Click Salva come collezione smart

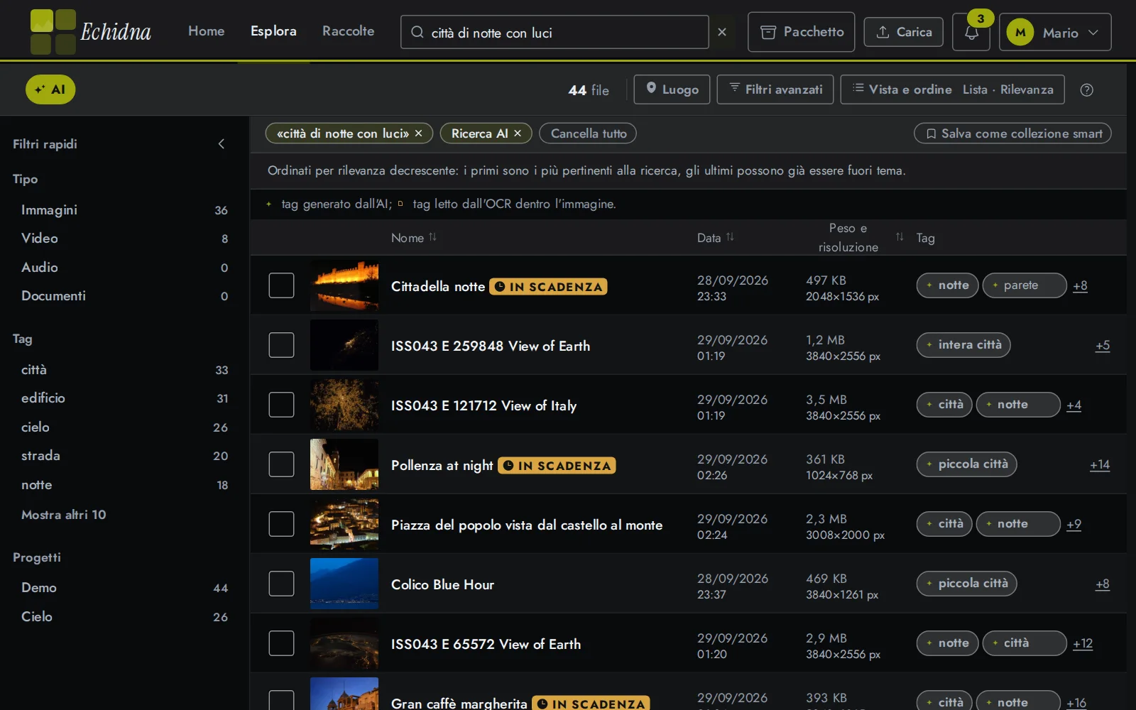(1012, 133)
